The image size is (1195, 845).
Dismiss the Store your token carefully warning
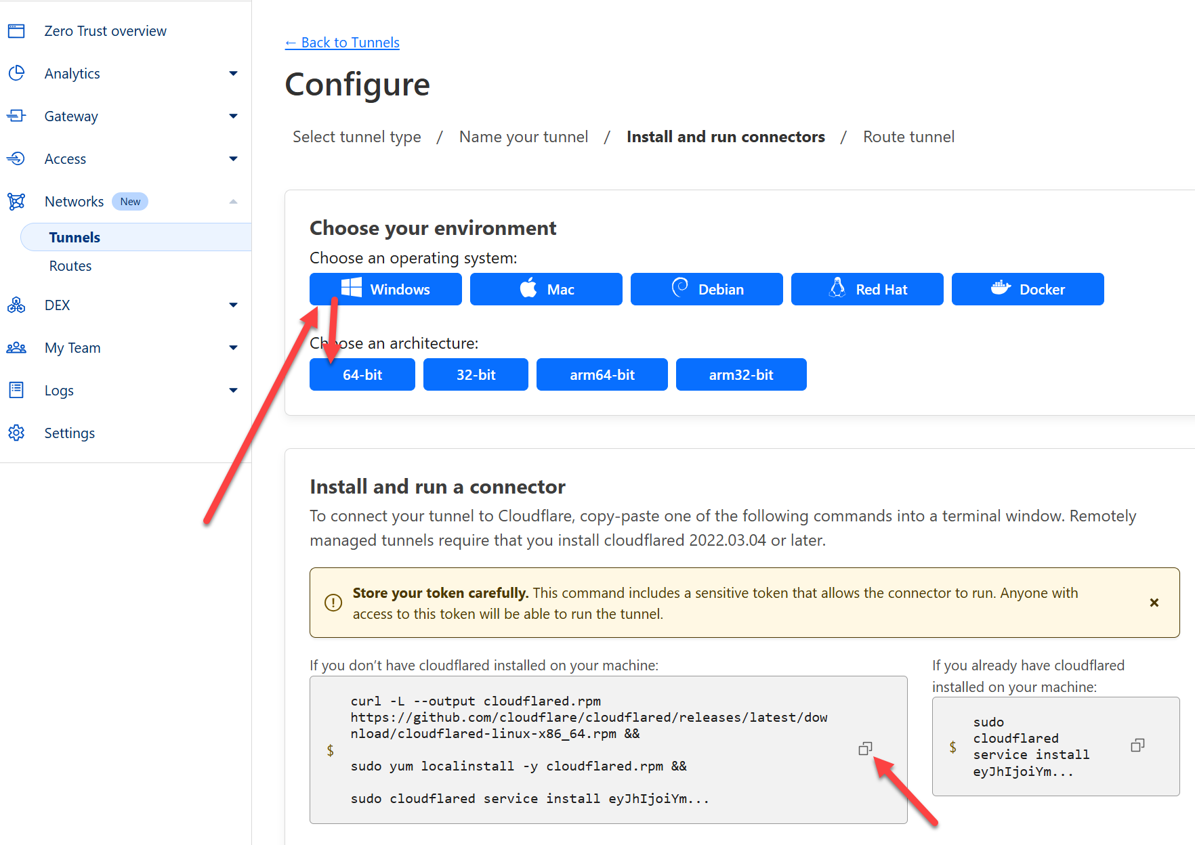point(1154,603)
